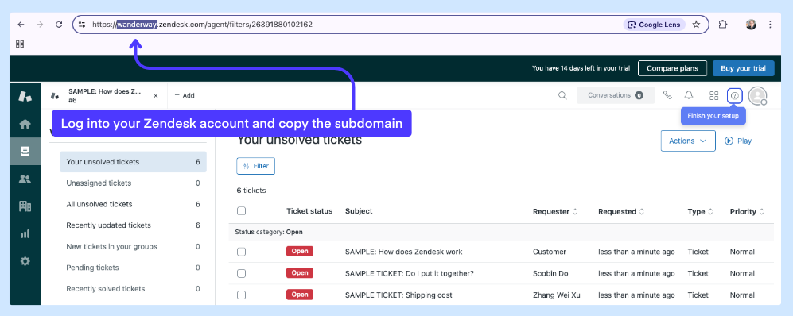
Task: Click the Compare plans button
Action: [672, 68]
